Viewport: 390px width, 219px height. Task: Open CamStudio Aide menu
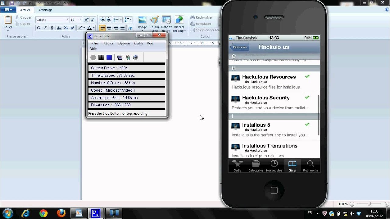[93, 49]
